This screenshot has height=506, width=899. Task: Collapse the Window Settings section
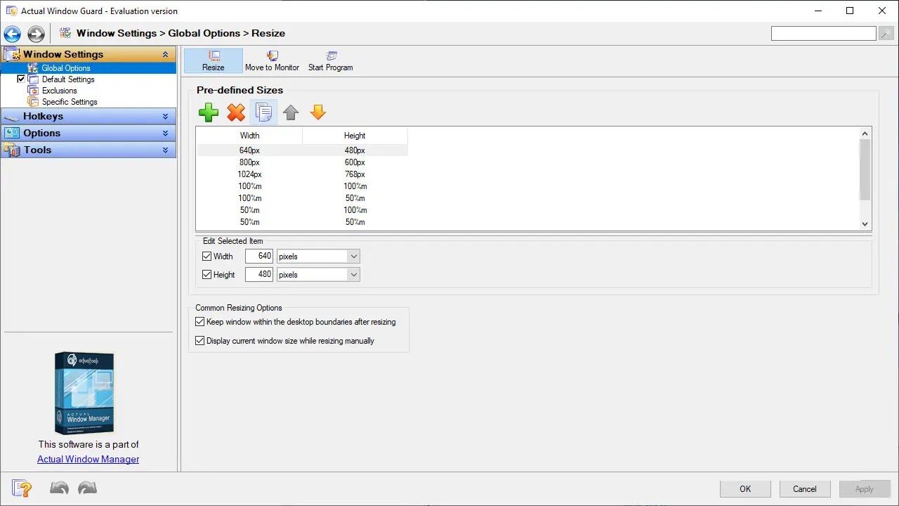(x=166, y=54)
